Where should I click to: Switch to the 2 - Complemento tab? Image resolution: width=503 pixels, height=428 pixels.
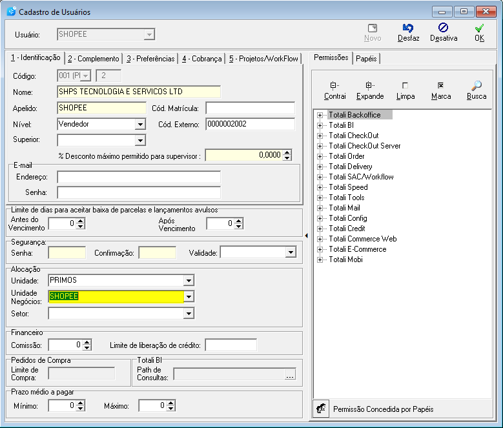[94, 59]
